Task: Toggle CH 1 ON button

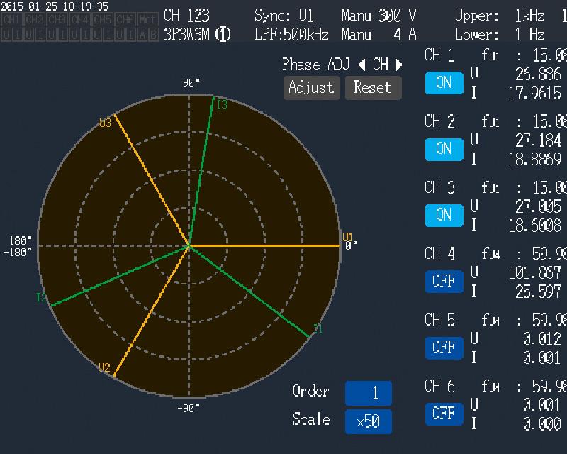Action: tap(444, 83)
